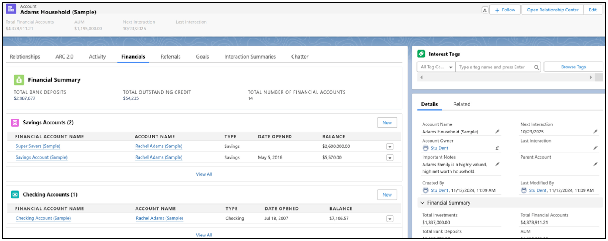Click the May 5, 2016 date opened cell
608x241 pixels.
pos(270,157)
